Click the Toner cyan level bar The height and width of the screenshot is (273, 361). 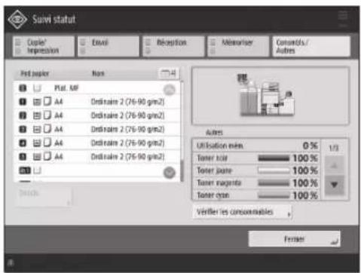click(x=274, y=195)
